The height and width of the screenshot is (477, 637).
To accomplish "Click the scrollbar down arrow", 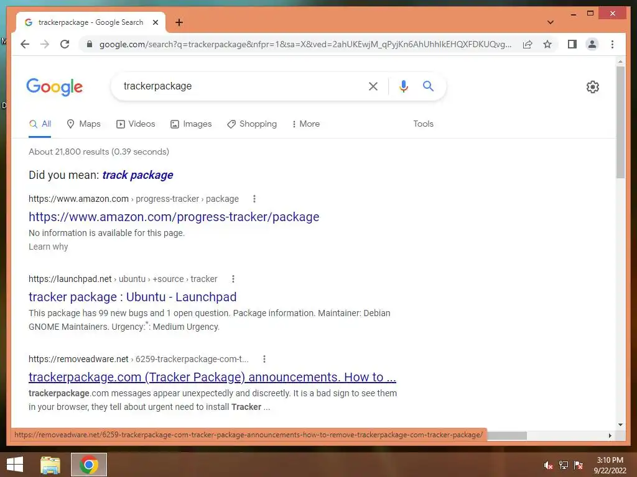I will tap(620, 425).
